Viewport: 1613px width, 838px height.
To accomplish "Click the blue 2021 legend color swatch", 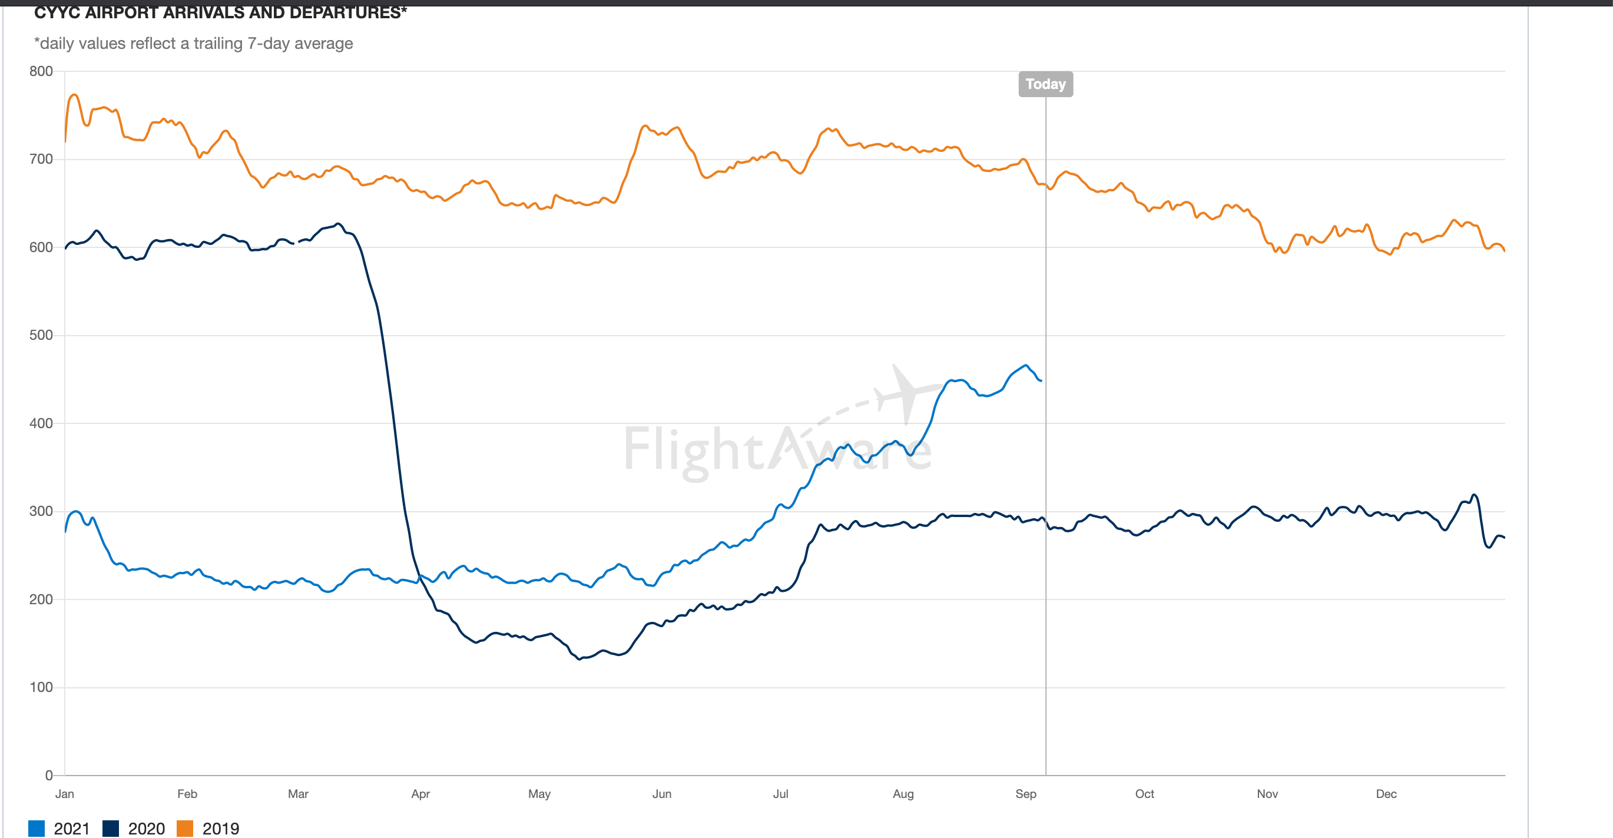I will (x=37, y=828).
